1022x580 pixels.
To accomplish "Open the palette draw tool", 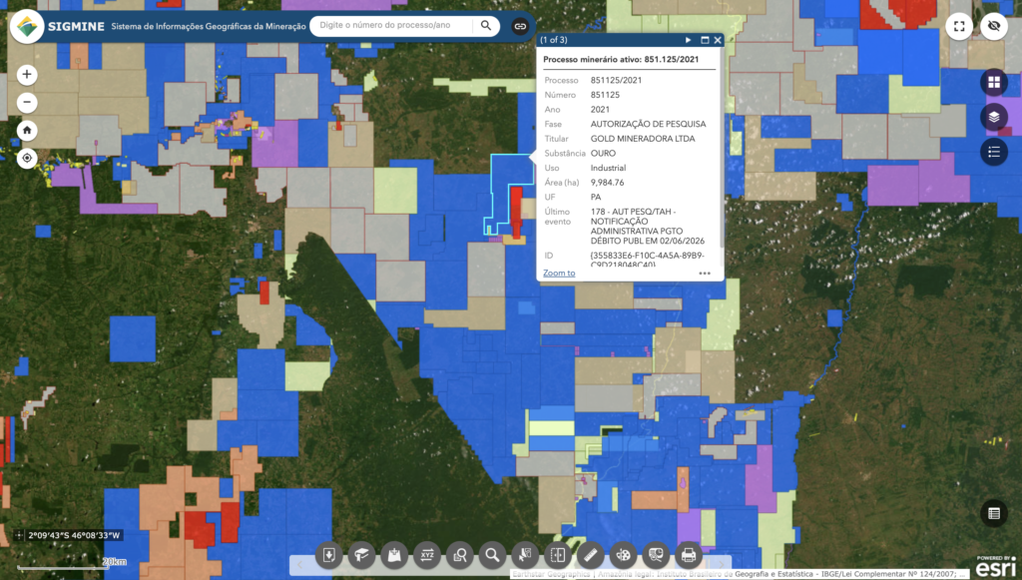I will coord(623,555).
